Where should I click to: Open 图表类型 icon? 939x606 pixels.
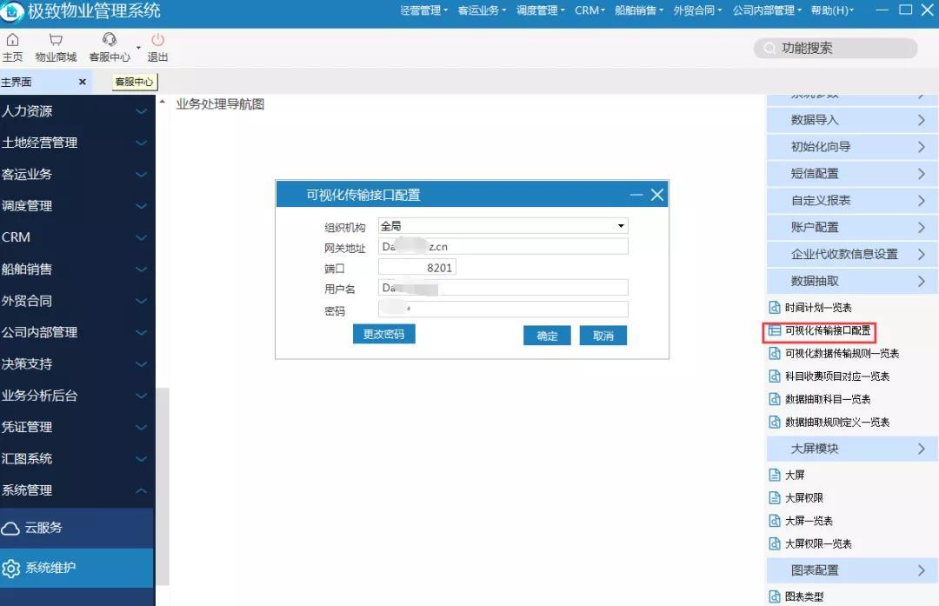pyautogui.click(x=775, y=596)
